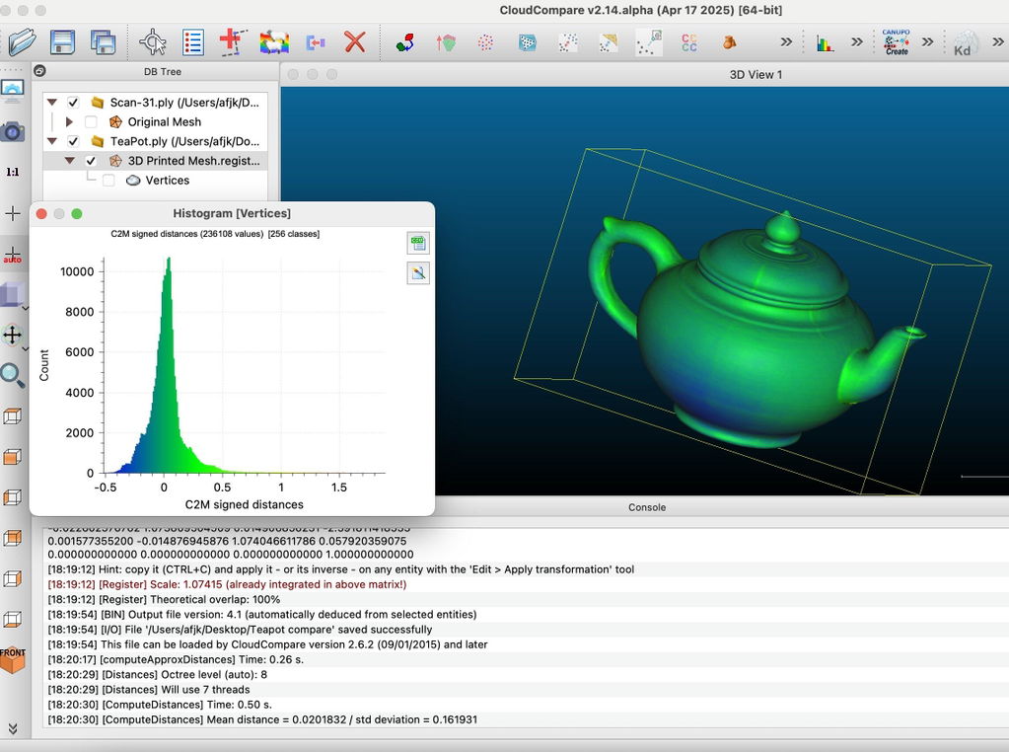
Task: Export histogram to CSV icon
Action: [x=418, y=244]
